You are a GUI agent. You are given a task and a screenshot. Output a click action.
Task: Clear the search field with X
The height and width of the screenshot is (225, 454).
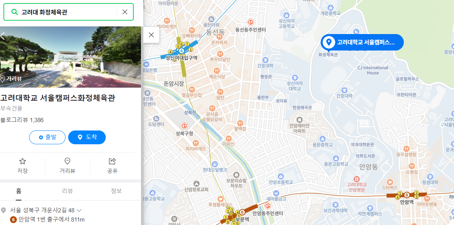[125, 12]
